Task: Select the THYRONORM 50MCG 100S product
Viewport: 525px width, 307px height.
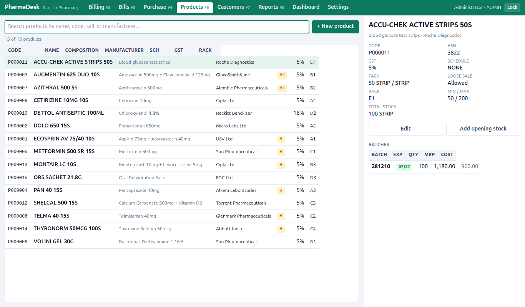Action: point(162,229)
